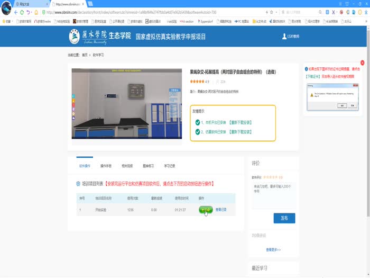Click the blue info icon in notice
Screen dimensions: 370x278
pos(307,69)
